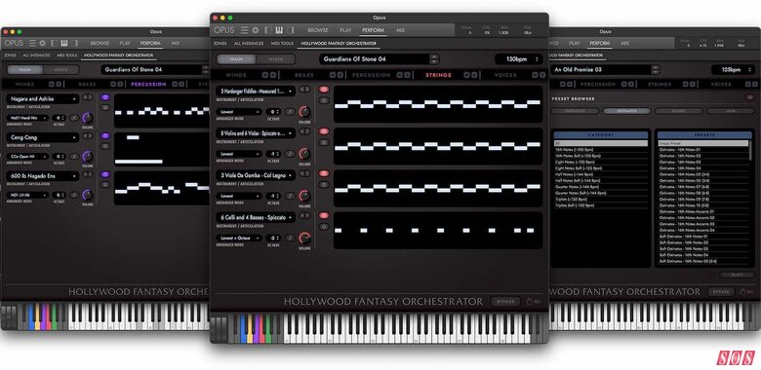Image resolution: width=761 pixels, height=370 pixels.
Task: Open the hamburger menu in the left Opus window
Action: 32,43
